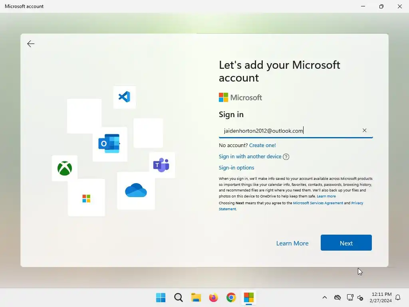Open the Windows Start menu
This screenshot has height=307, width=409.
pos(161,297)
